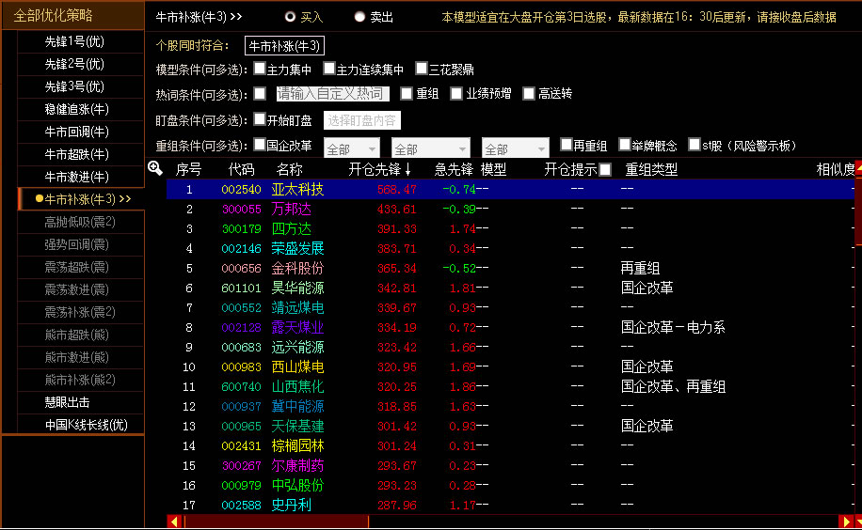Select the 买入 radio button

coord(290,17)
